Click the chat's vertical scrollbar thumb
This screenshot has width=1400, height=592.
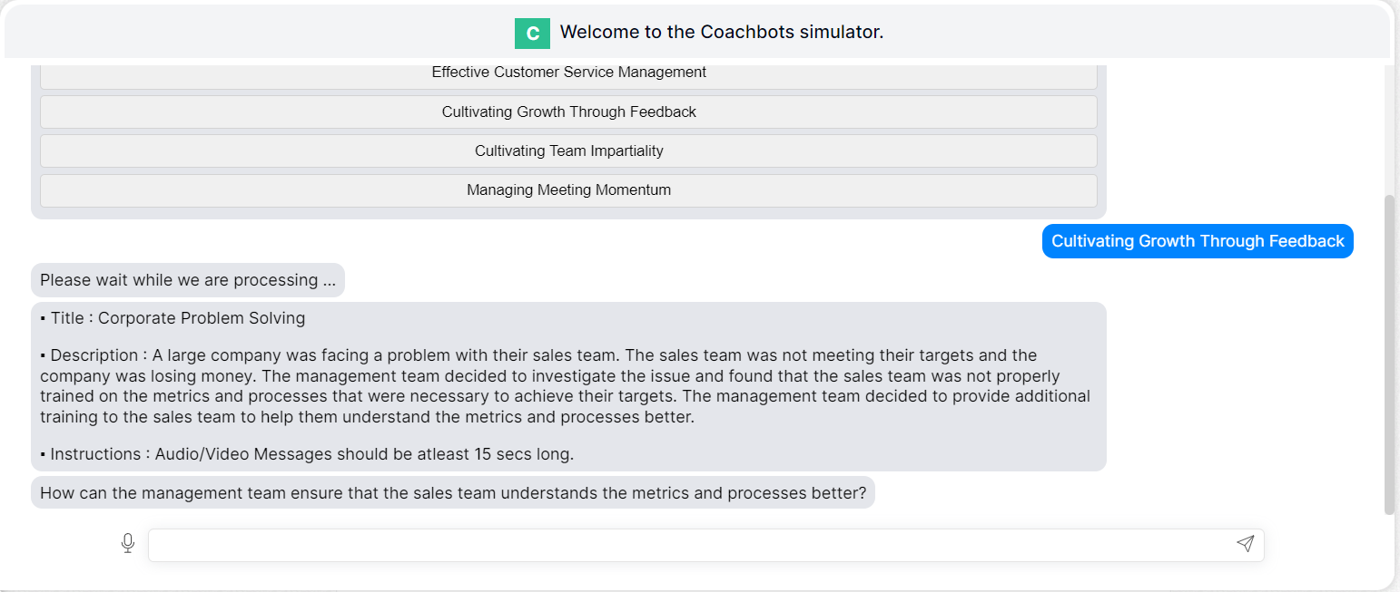(1388, 354)
